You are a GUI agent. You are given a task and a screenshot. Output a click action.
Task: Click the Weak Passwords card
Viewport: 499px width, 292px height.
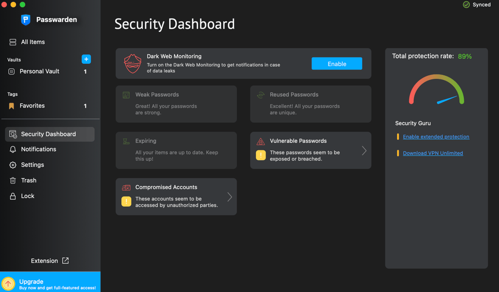click(176, 104)
